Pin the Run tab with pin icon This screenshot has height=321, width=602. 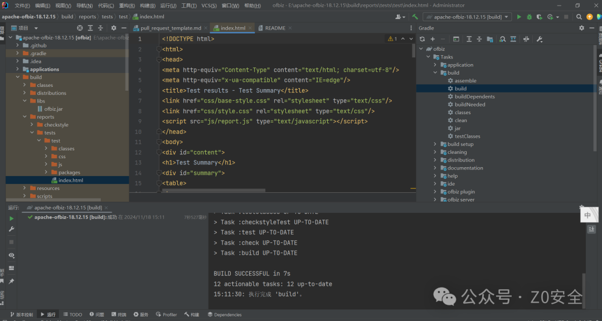12,281
